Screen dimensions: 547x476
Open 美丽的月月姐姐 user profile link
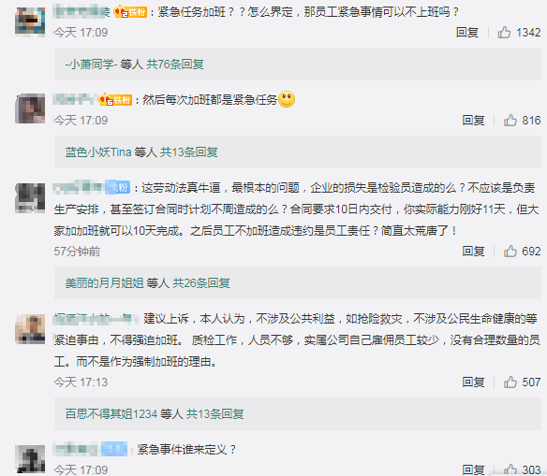(x=104, y=282)
